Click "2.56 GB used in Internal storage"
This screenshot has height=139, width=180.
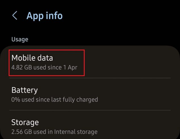[x=54, y=132]
